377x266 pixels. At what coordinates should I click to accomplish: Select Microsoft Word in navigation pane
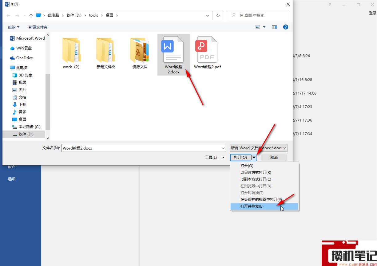pos(27,38)
